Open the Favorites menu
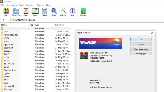164x92 pixels. click(x=30, y=5)
